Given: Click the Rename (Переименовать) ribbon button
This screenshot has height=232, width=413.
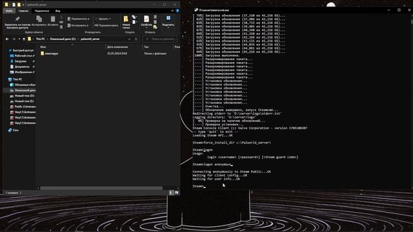Looking at the screenshot, I should click(x=106, y=26).
